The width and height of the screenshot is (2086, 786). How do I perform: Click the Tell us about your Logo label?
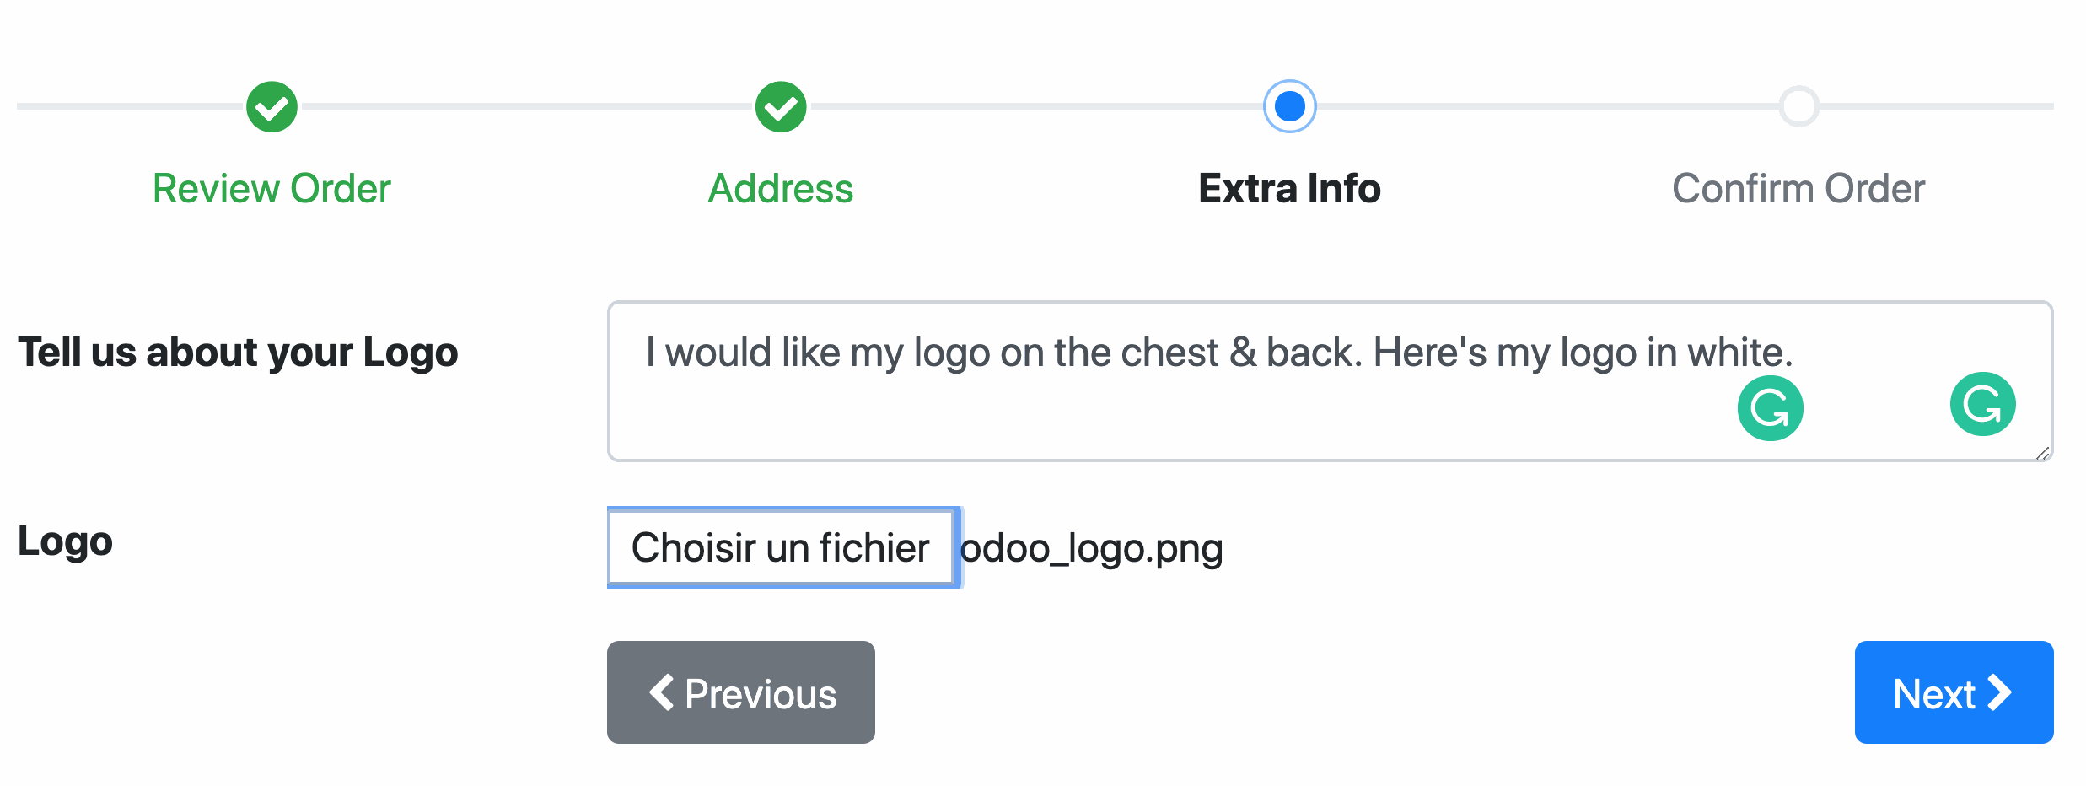238,353
